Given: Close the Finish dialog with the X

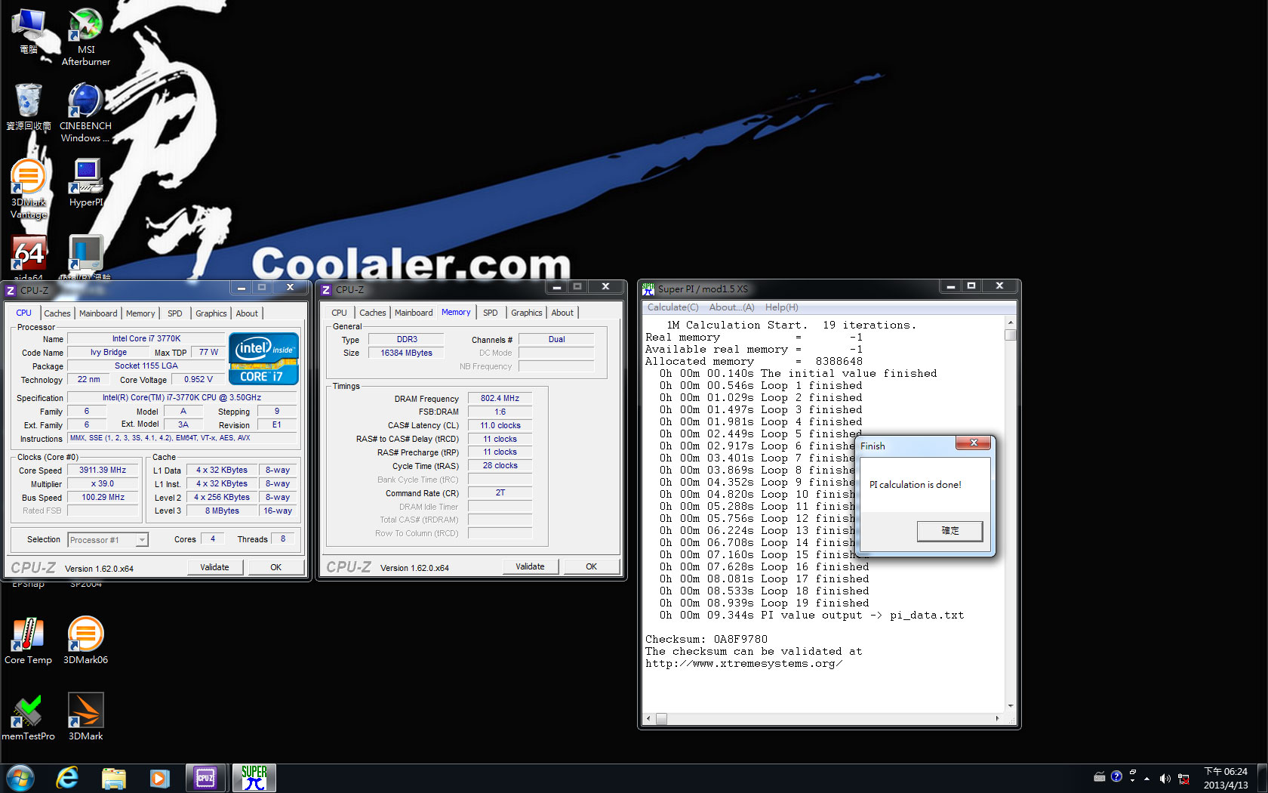Looking at the screenshot, I should pyautogui.click(x=974, y=443).
